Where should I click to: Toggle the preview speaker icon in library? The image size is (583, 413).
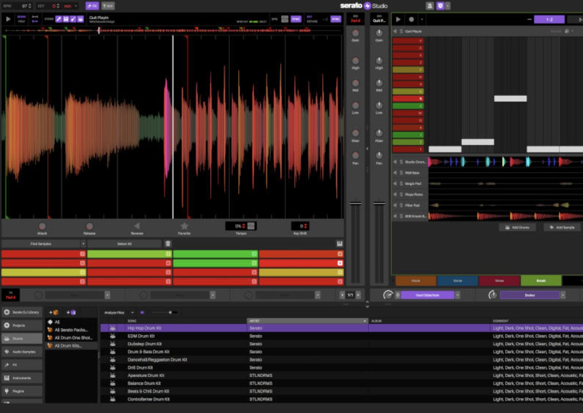(142, 313)
